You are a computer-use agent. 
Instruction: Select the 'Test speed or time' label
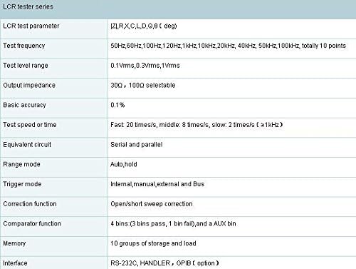pyautogui.click(x=30, y=125)
